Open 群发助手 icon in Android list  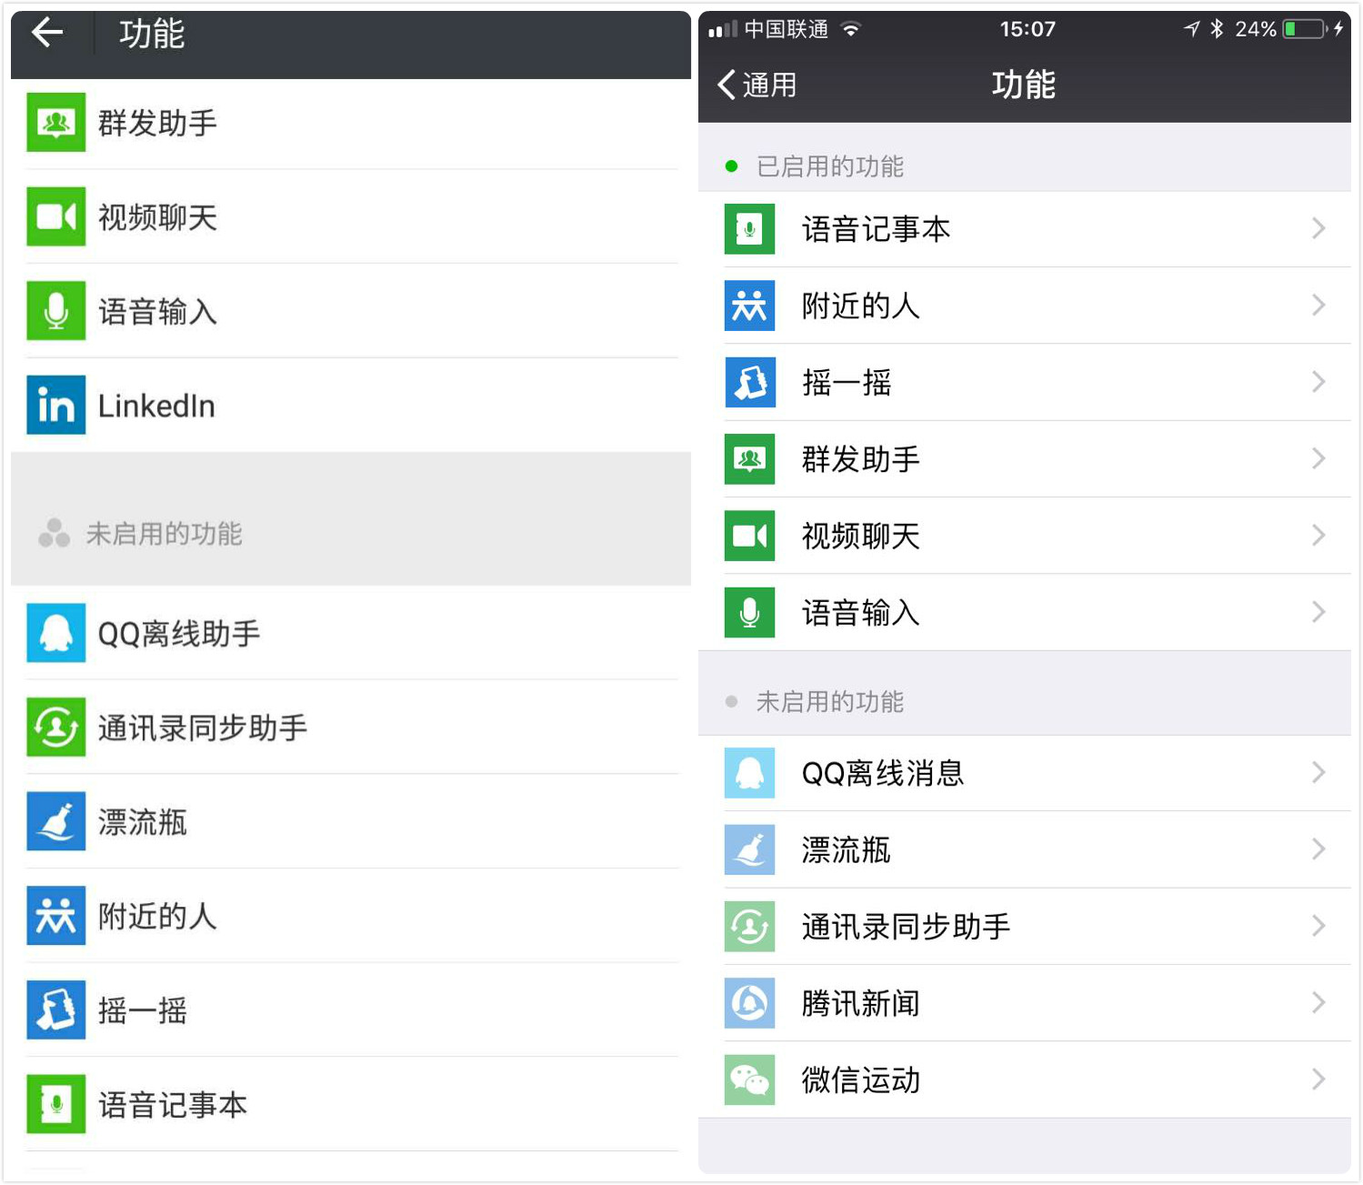pyautogui.click(x=55, y=122)
